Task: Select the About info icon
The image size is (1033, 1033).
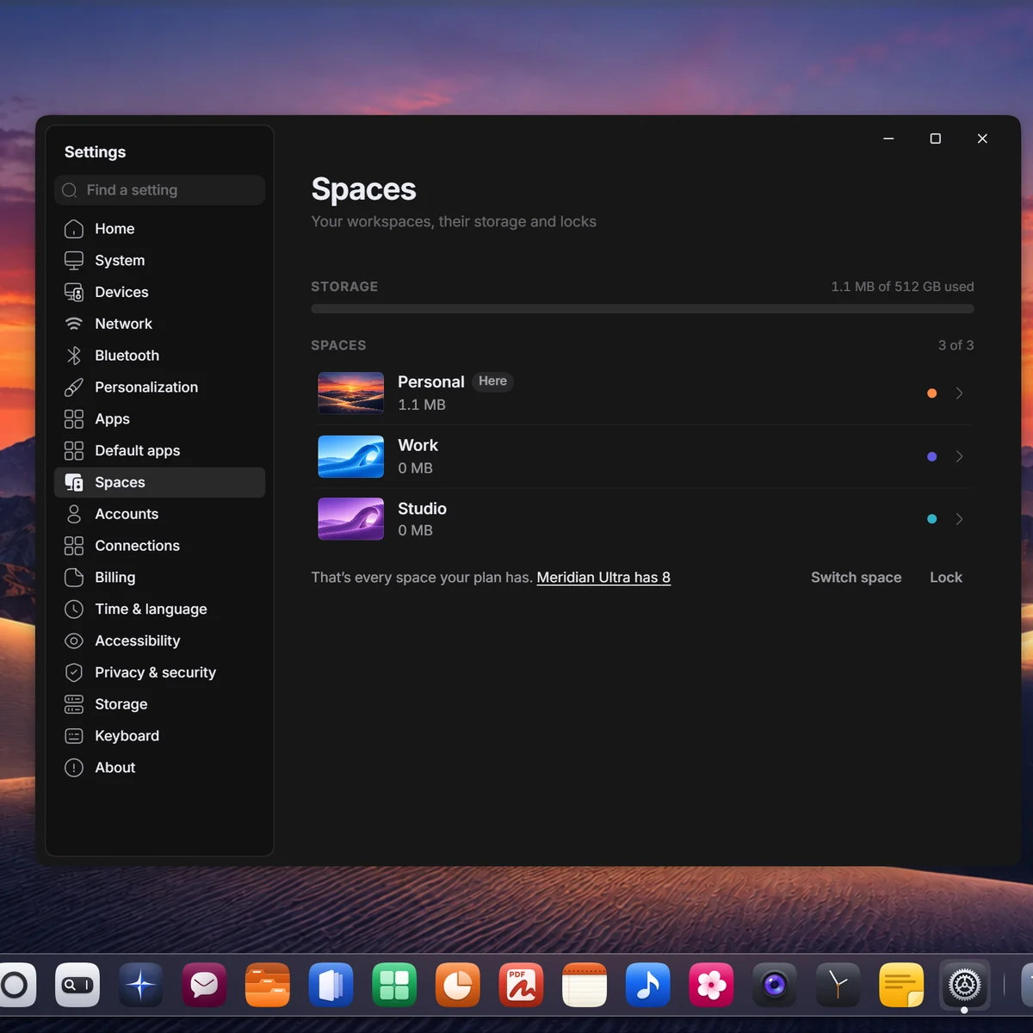Action: point(74,768)
